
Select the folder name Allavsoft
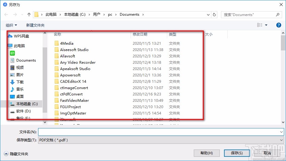pyautogui.click(x=67, y=56)
